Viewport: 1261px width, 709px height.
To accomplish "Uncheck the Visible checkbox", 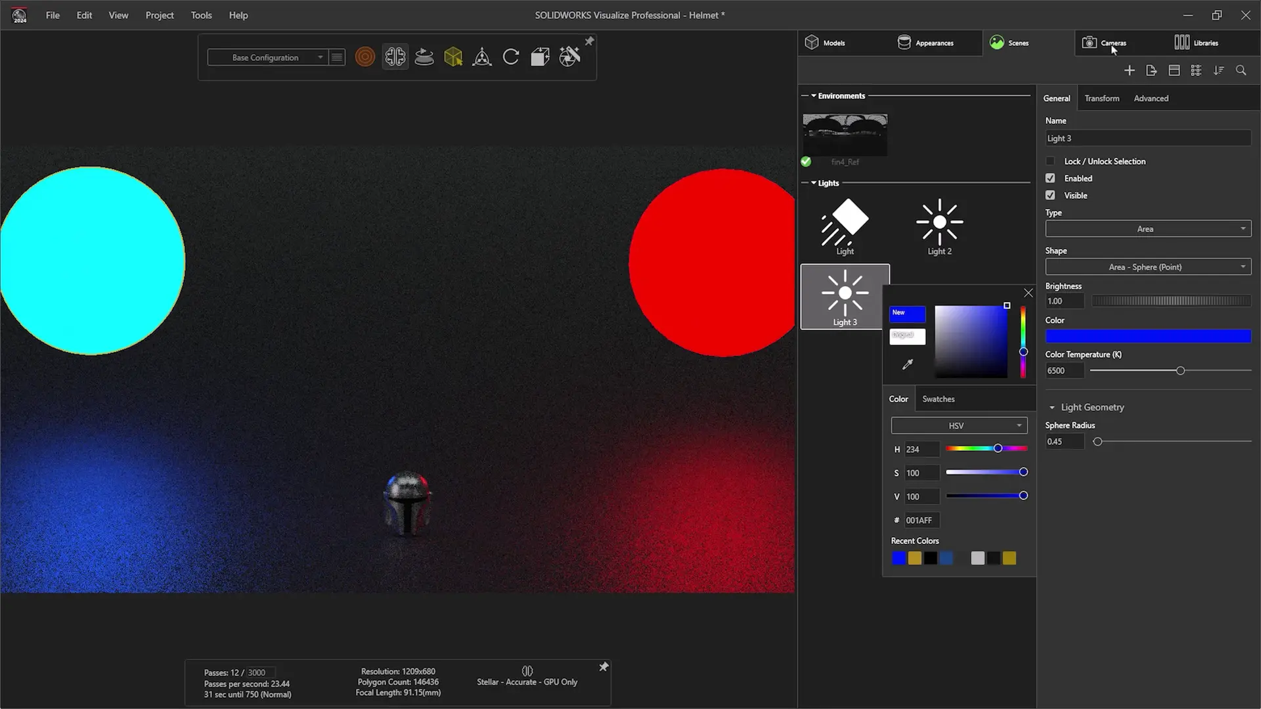I will click(x=1050, y=196).
